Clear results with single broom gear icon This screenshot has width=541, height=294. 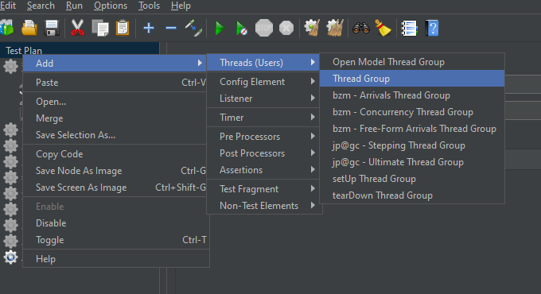pos(312,28)
